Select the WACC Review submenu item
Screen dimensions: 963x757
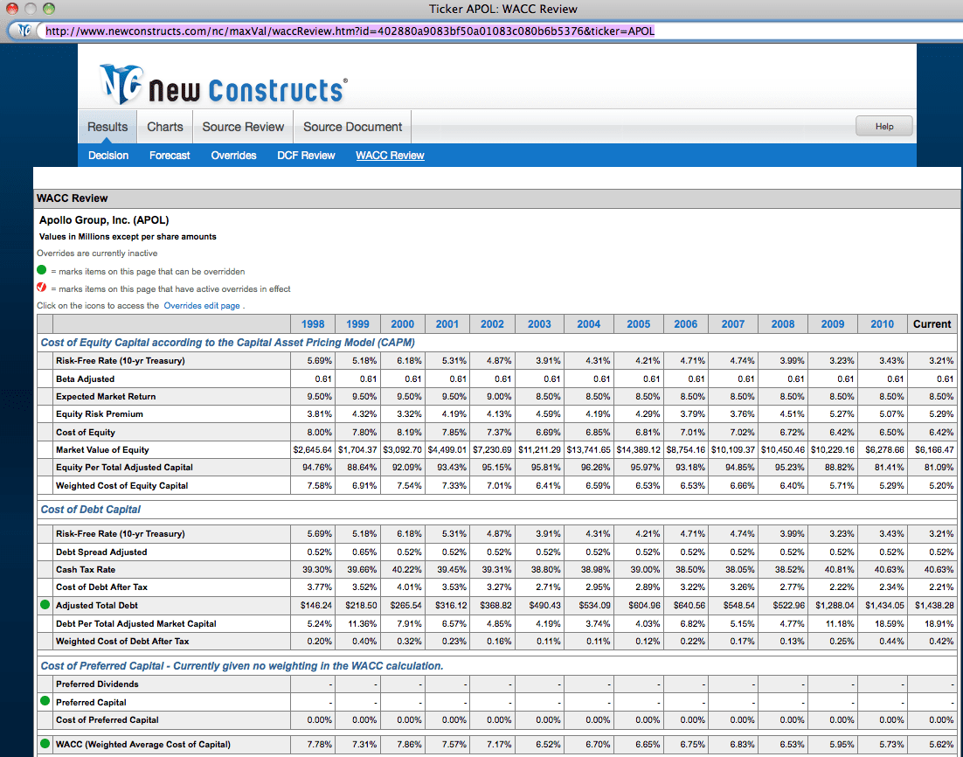click(390, 156)
